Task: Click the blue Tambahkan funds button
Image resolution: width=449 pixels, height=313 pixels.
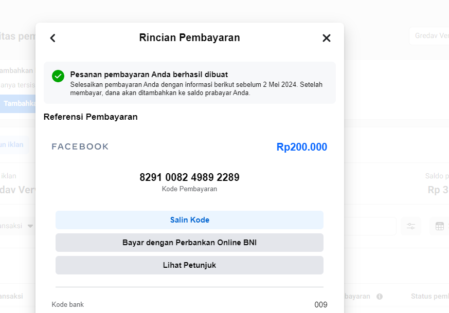Action: [18, 103]
